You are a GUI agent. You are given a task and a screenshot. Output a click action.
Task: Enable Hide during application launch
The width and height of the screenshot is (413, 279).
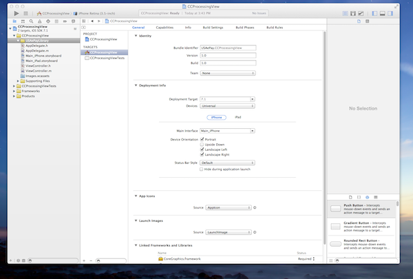click(202, 169)
